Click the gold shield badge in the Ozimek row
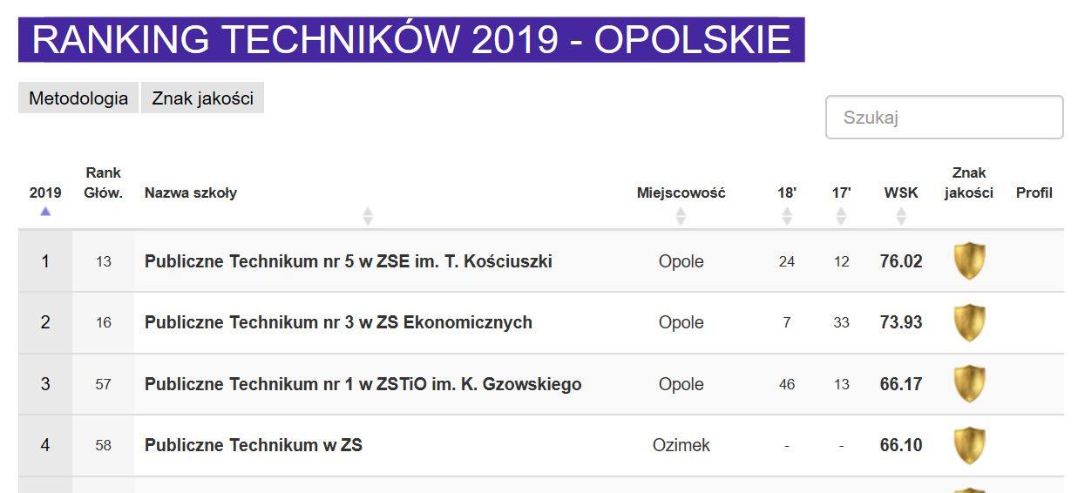The width and height of the screenshot is (1078, 493). coord(969,445)
